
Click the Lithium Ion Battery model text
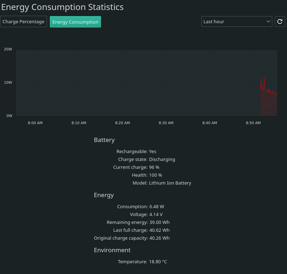170,183
